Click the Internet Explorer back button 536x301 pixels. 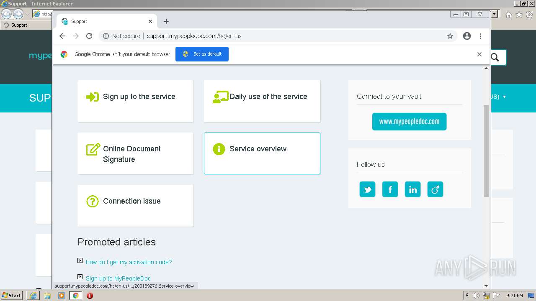point(7,14)
